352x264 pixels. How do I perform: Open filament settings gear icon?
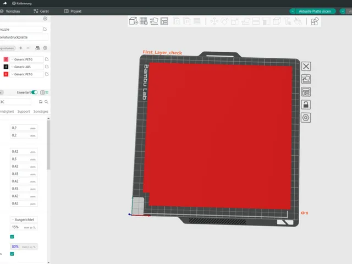(x=45, y=48)
